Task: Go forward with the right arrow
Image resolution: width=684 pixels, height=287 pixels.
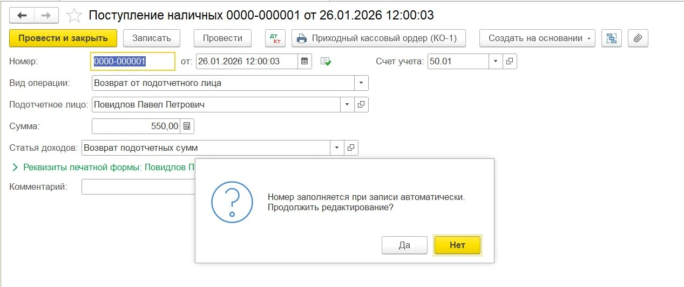Action: pyautogui.click(x=46, y=15)
